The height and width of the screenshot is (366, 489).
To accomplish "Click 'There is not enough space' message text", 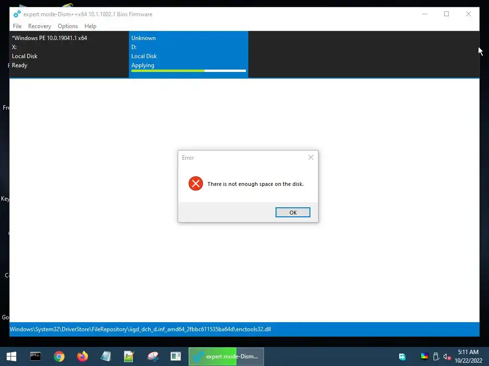I will coord(255,184).
